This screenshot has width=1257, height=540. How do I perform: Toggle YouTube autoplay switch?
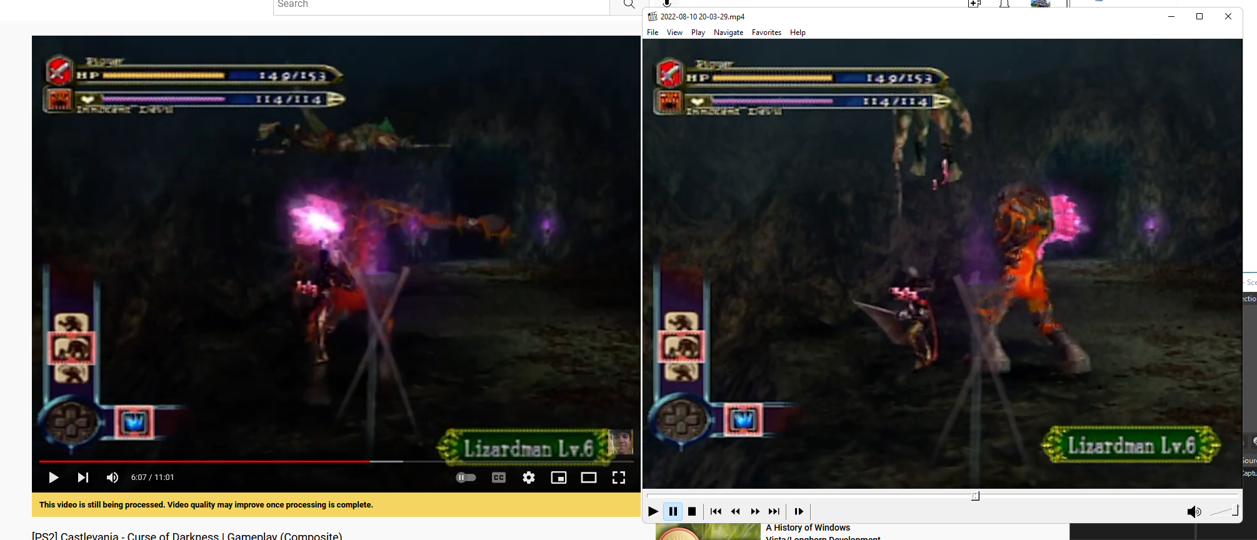(x=466, y=477)
